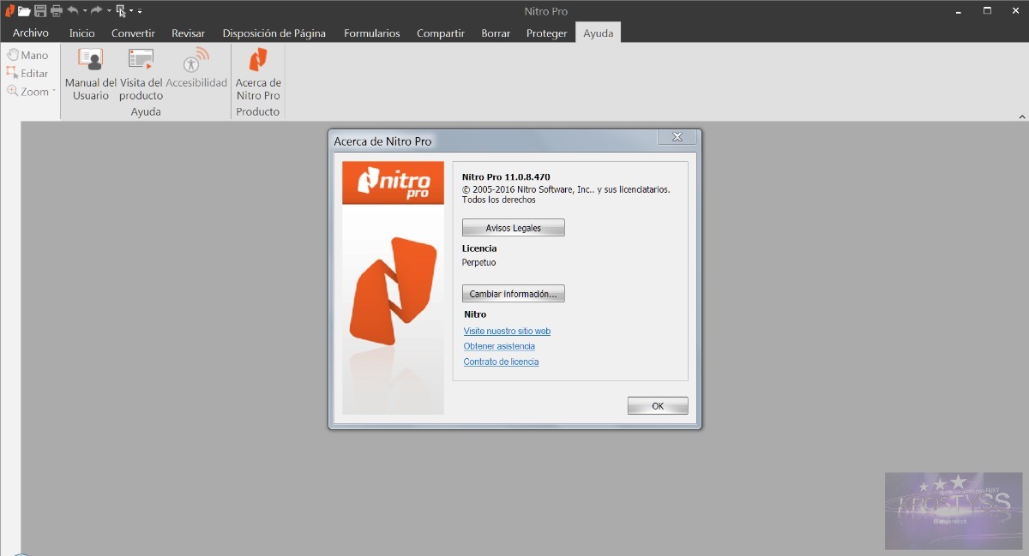Viewport: 1029px width, 556px height.
Task: Select the Mano tool
Action: pyautogui.click(x=28, y=55)
